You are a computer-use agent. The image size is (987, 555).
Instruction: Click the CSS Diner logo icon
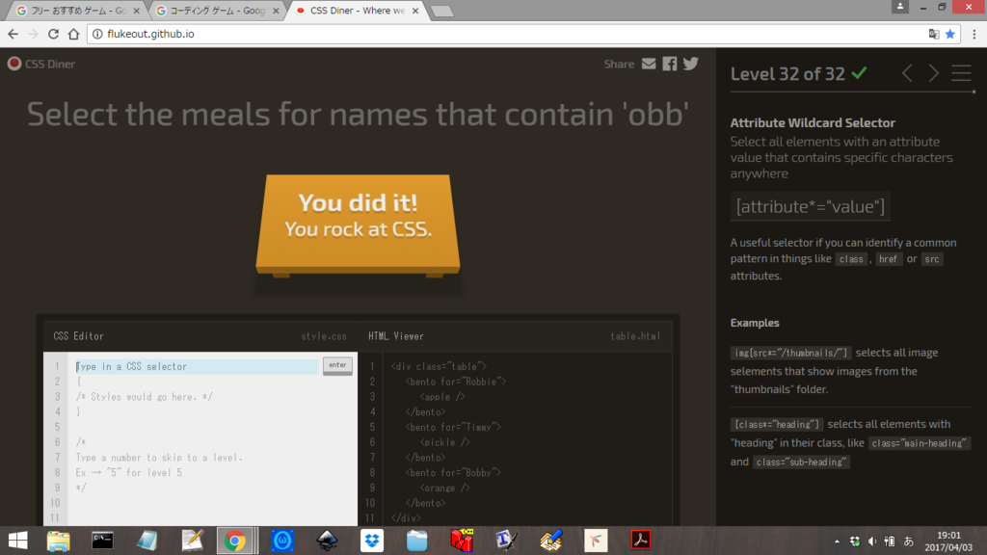point(14,64)
